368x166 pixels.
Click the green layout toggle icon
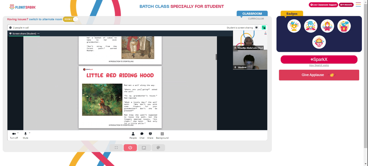coord(264,28)
